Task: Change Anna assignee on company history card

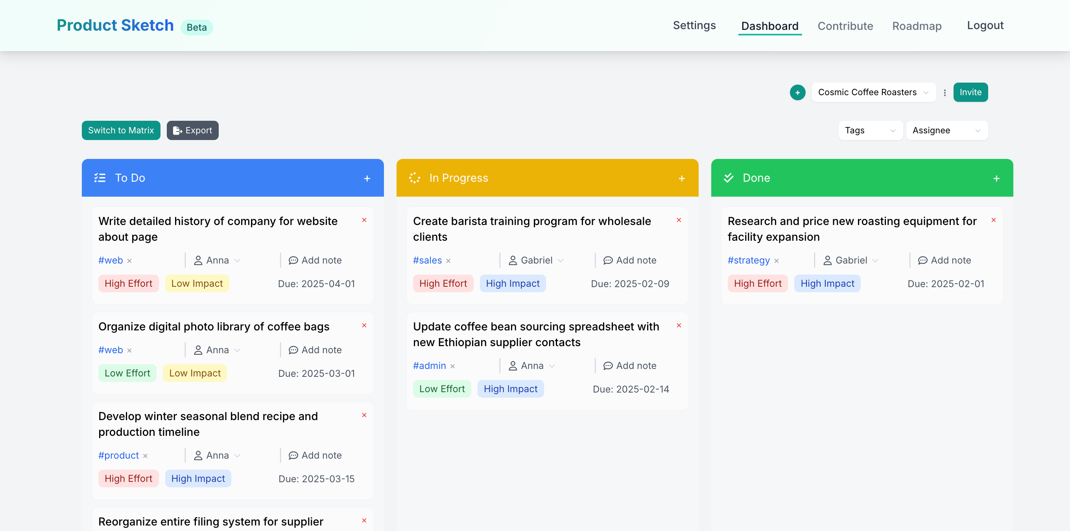Action: [217, 260]
